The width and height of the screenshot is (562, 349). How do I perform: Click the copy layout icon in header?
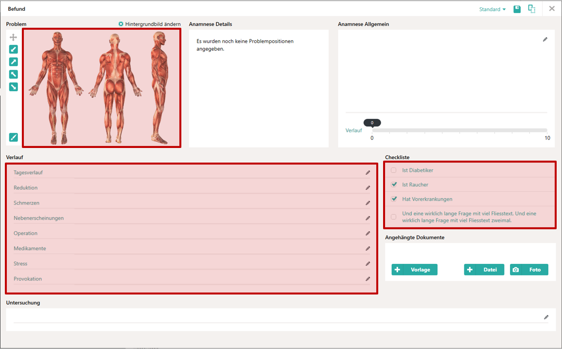(532, 9)
